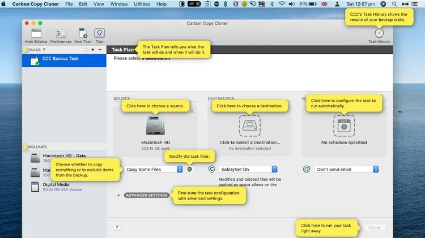The width and height of the screenshot is (425, 238).
Task: Select the Digital Media USB volume
Action: [64, 187]
